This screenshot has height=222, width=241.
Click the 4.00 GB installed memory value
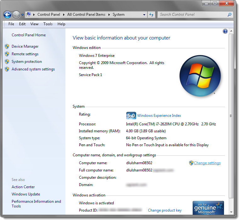(x=146, y=131)
